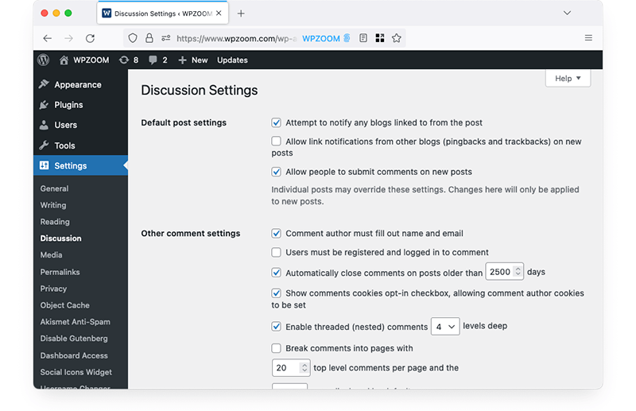Open Object Cache settings
This screenshot has width=636, height=411.
click(65, 305)
